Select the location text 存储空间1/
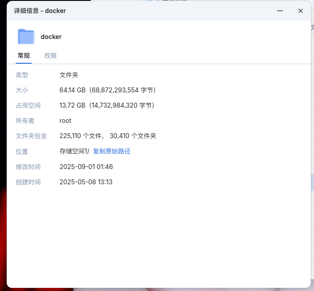The image size is (314, 291). (74, 151)
